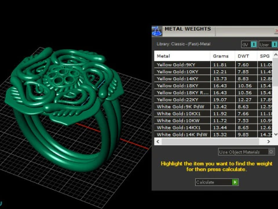Select the White Gold:14KX1 row
Screen dimensions: 278x209
[213, 127]
